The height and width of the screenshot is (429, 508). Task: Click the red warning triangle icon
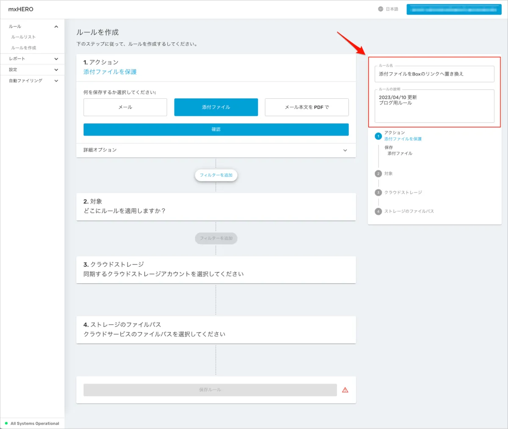(345, 390)
